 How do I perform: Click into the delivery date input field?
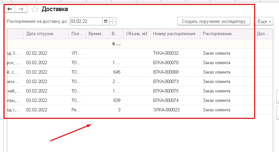[x=86, y=21]
